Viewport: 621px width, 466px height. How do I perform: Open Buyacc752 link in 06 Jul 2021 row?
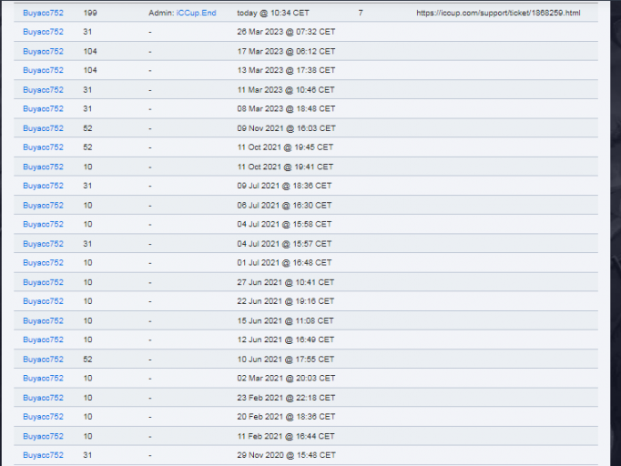pyautogui.click(x=43, y=206)
